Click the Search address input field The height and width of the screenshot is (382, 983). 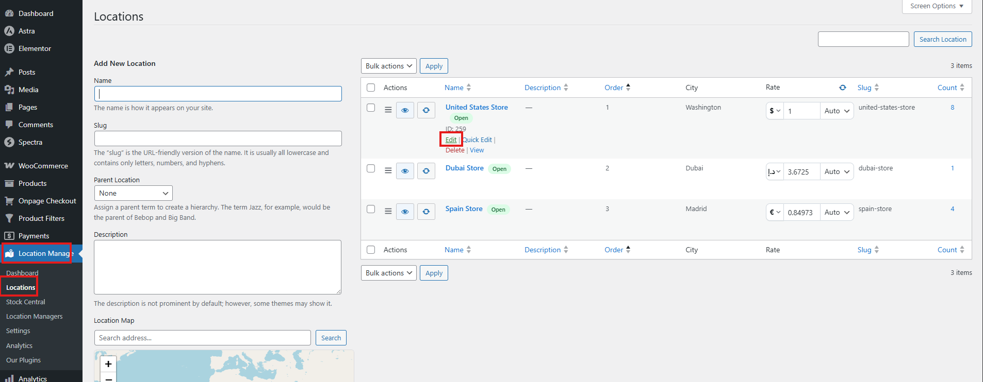point(203,338)
